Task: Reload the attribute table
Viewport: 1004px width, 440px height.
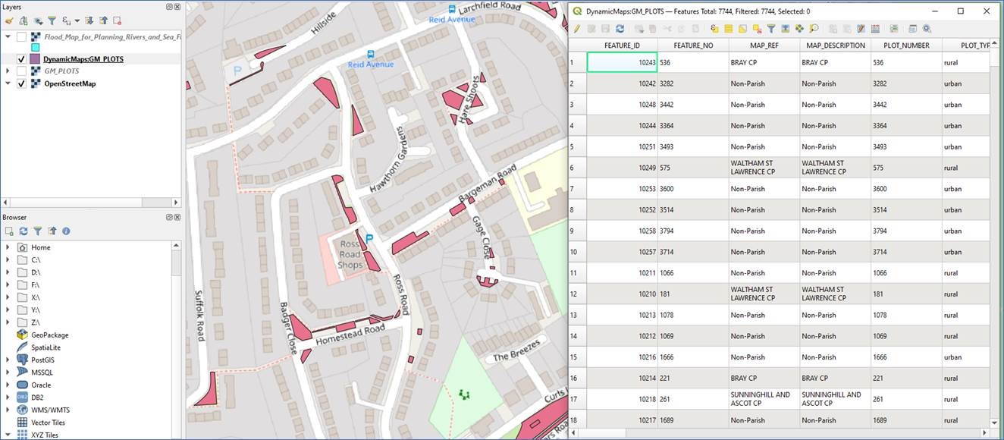Action: click(620, 29)
